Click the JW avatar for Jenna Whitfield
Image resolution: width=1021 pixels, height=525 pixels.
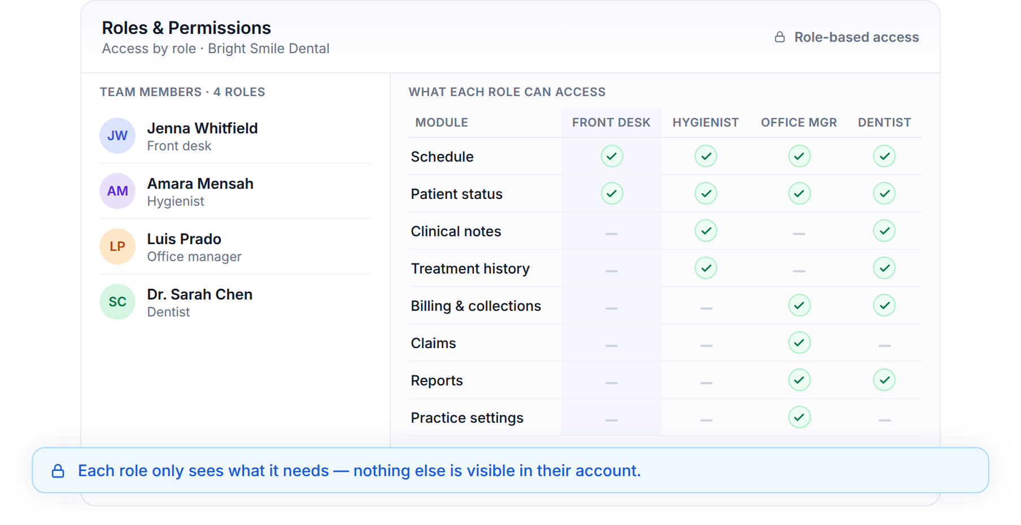pos(117,136)
